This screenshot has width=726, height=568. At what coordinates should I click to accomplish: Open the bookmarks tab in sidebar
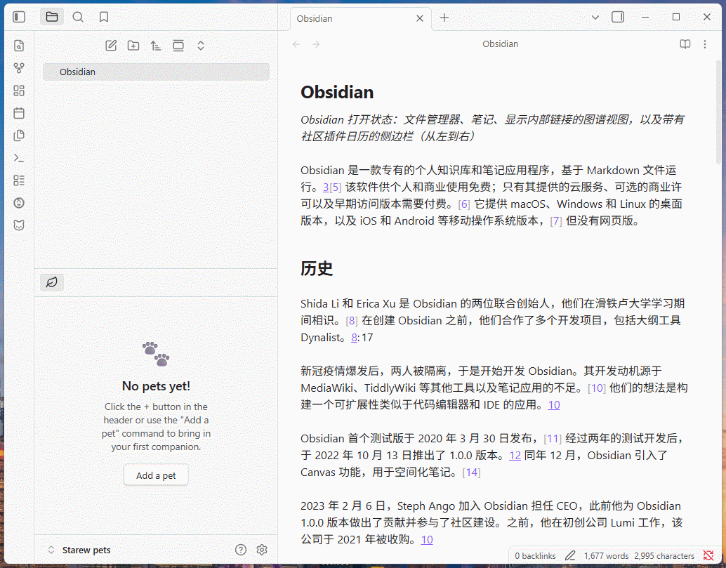tap(104, 17)
